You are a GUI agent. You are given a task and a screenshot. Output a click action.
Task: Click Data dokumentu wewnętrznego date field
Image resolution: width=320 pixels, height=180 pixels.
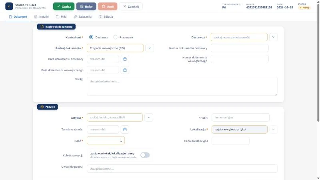pyautogui.click(x=103, y=70)
